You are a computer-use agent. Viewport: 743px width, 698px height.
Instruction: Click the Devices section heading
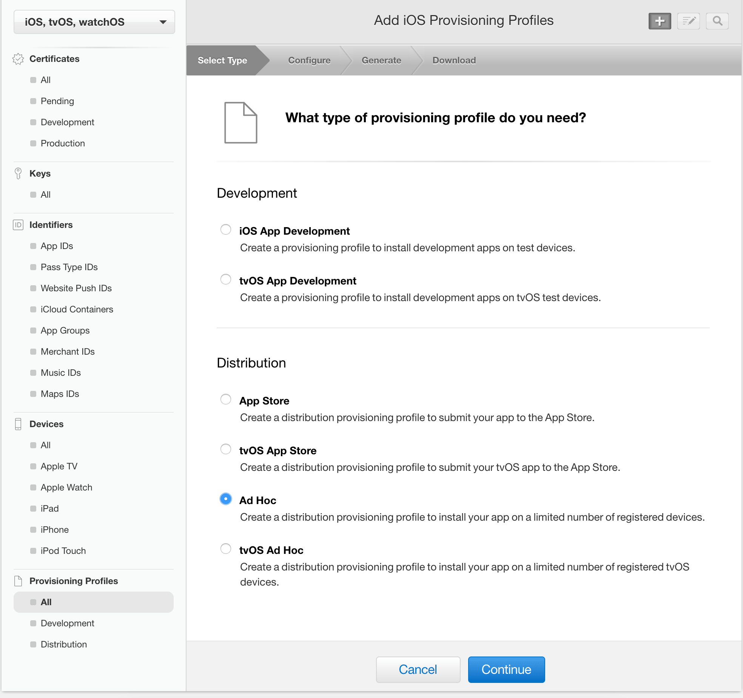pos(46,424)
